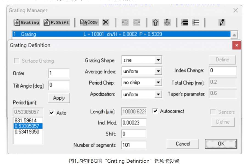The height and width of the screenshot is (166, 247).
Task: Confirm with the OK button
Action: click(221, 144)
